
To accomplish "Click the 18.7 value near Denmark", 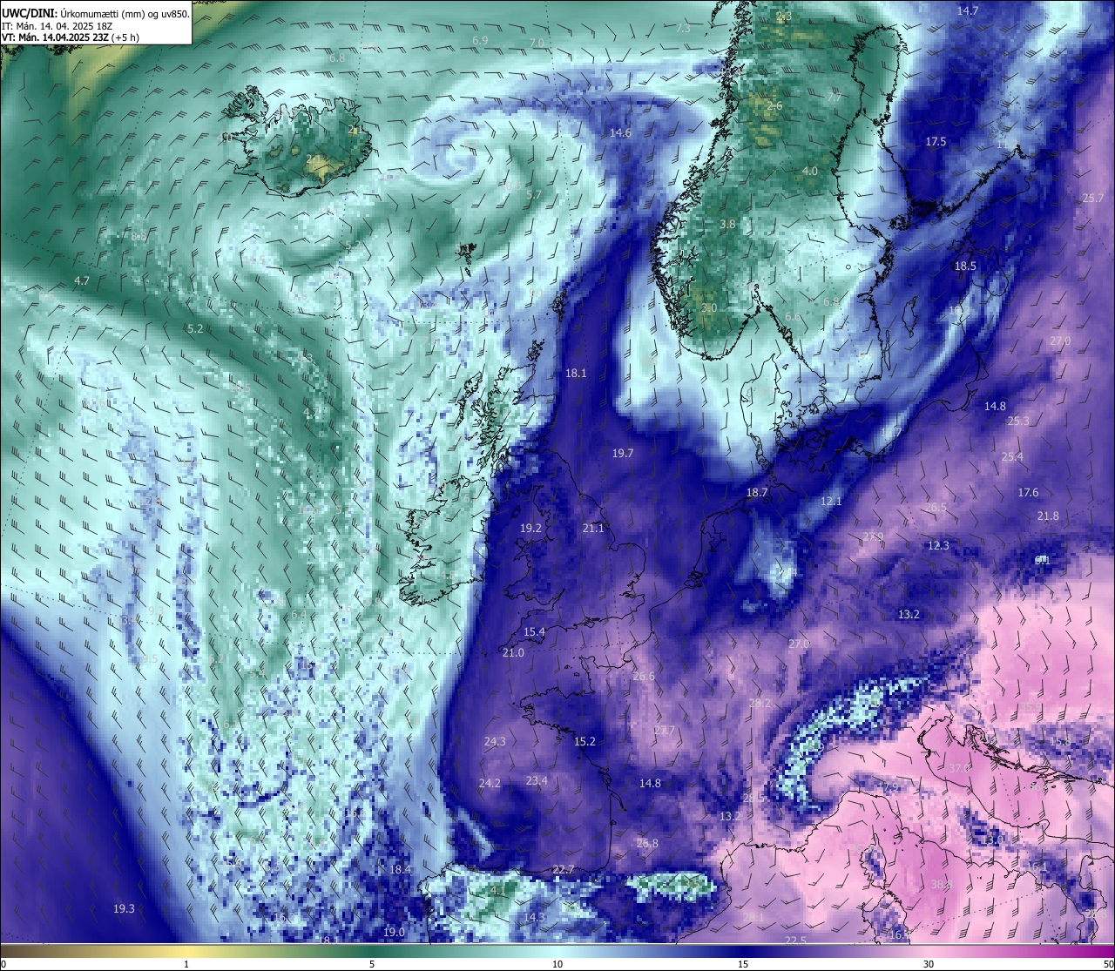I will pyautogui.click(x=757, y=493).
